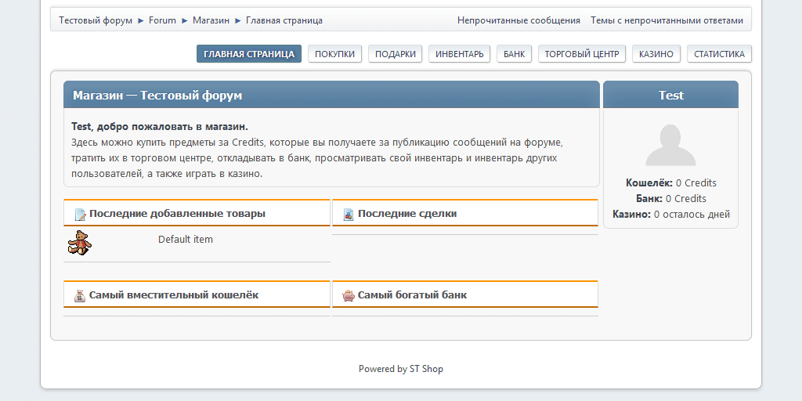
Task: Open the Главная страница tab
Action: coord(249,54)
